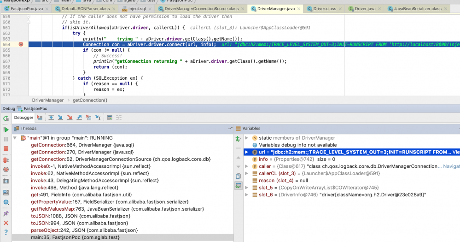460x242 pixels.
Task: Click Trace Current Stream Chain icon
Action: click(x=119, y=118)
